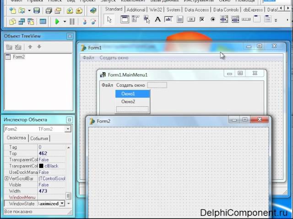Click the Delete Item icon in Object TreeView
293x219 pixels.
point(18,47)
